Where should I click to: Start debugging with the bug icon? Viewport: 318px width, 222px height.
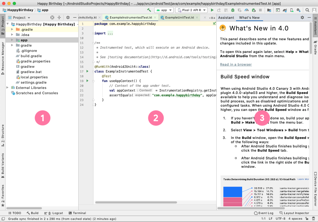pos(233,10)
